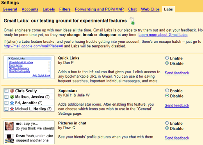Screen dimensions: 203x145
Task: Remove 'NY flight itinerary' quick link x
Action: coord(49,68)
